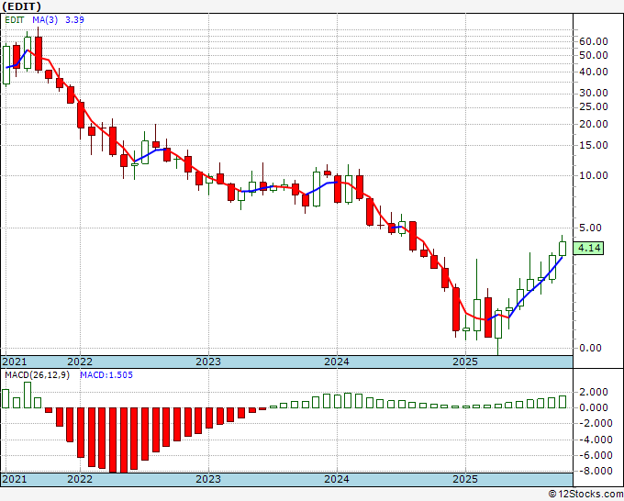Click the MACD:1.505 value label
Viewport: 624px width, 501px height.
click(106, 375)
